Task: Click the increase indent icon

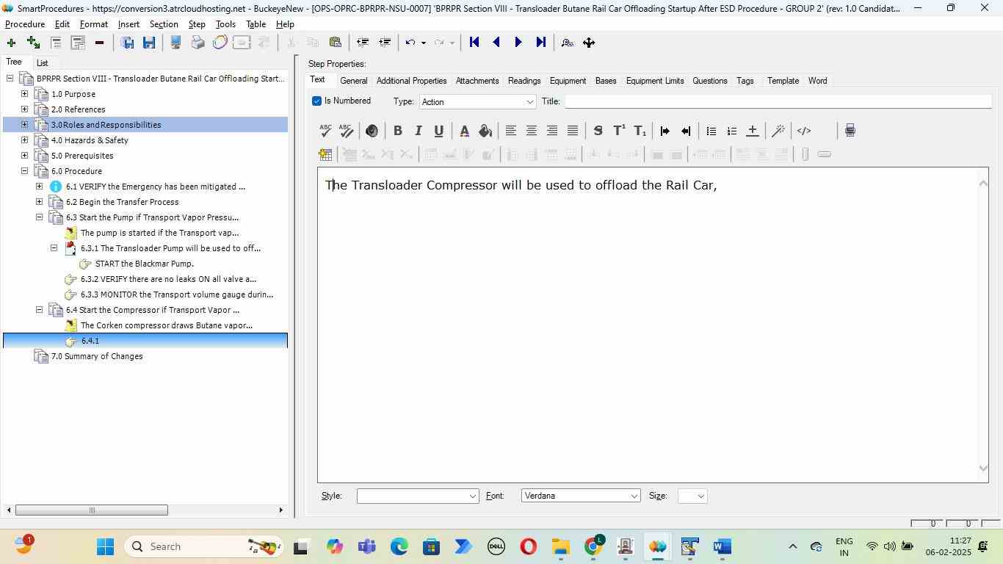Action: 665,131
